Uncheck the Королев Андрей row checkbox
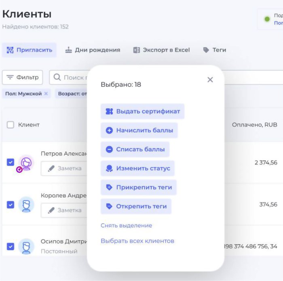The height and width of the screenshot is (281, 283). [x=11, y=205]
